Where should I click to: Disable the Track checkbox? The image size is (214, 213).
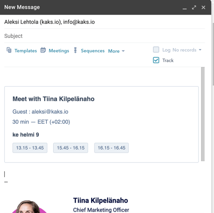pos(156,60)
